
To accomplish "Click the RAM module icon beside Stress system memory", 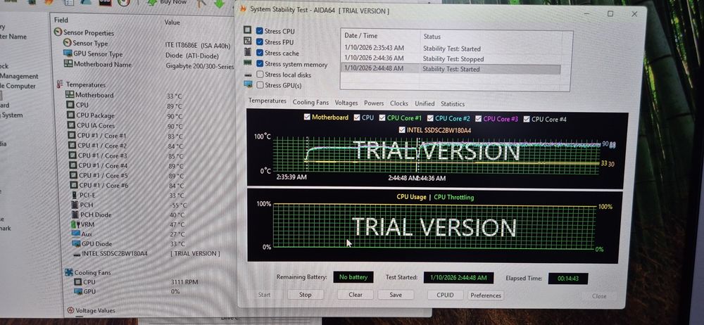I will click(x=247, y=63).
